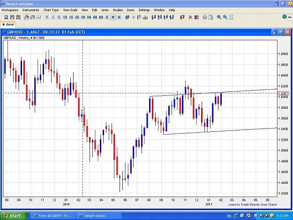Click the reset zoom icon

231,17
